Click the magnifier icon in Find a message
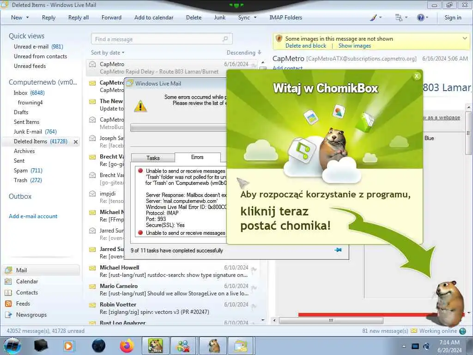This screenshot has height=355, width=473. pos(225,39)
